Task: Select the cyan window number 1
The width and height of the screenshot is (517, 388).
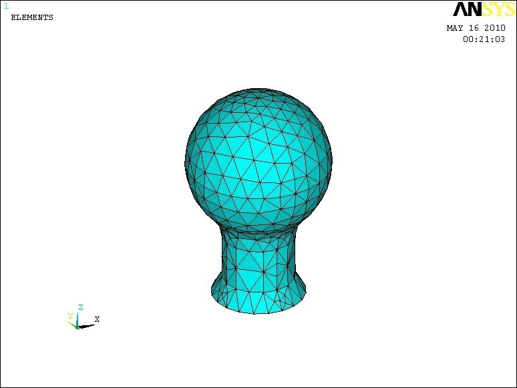Action: 6,6
